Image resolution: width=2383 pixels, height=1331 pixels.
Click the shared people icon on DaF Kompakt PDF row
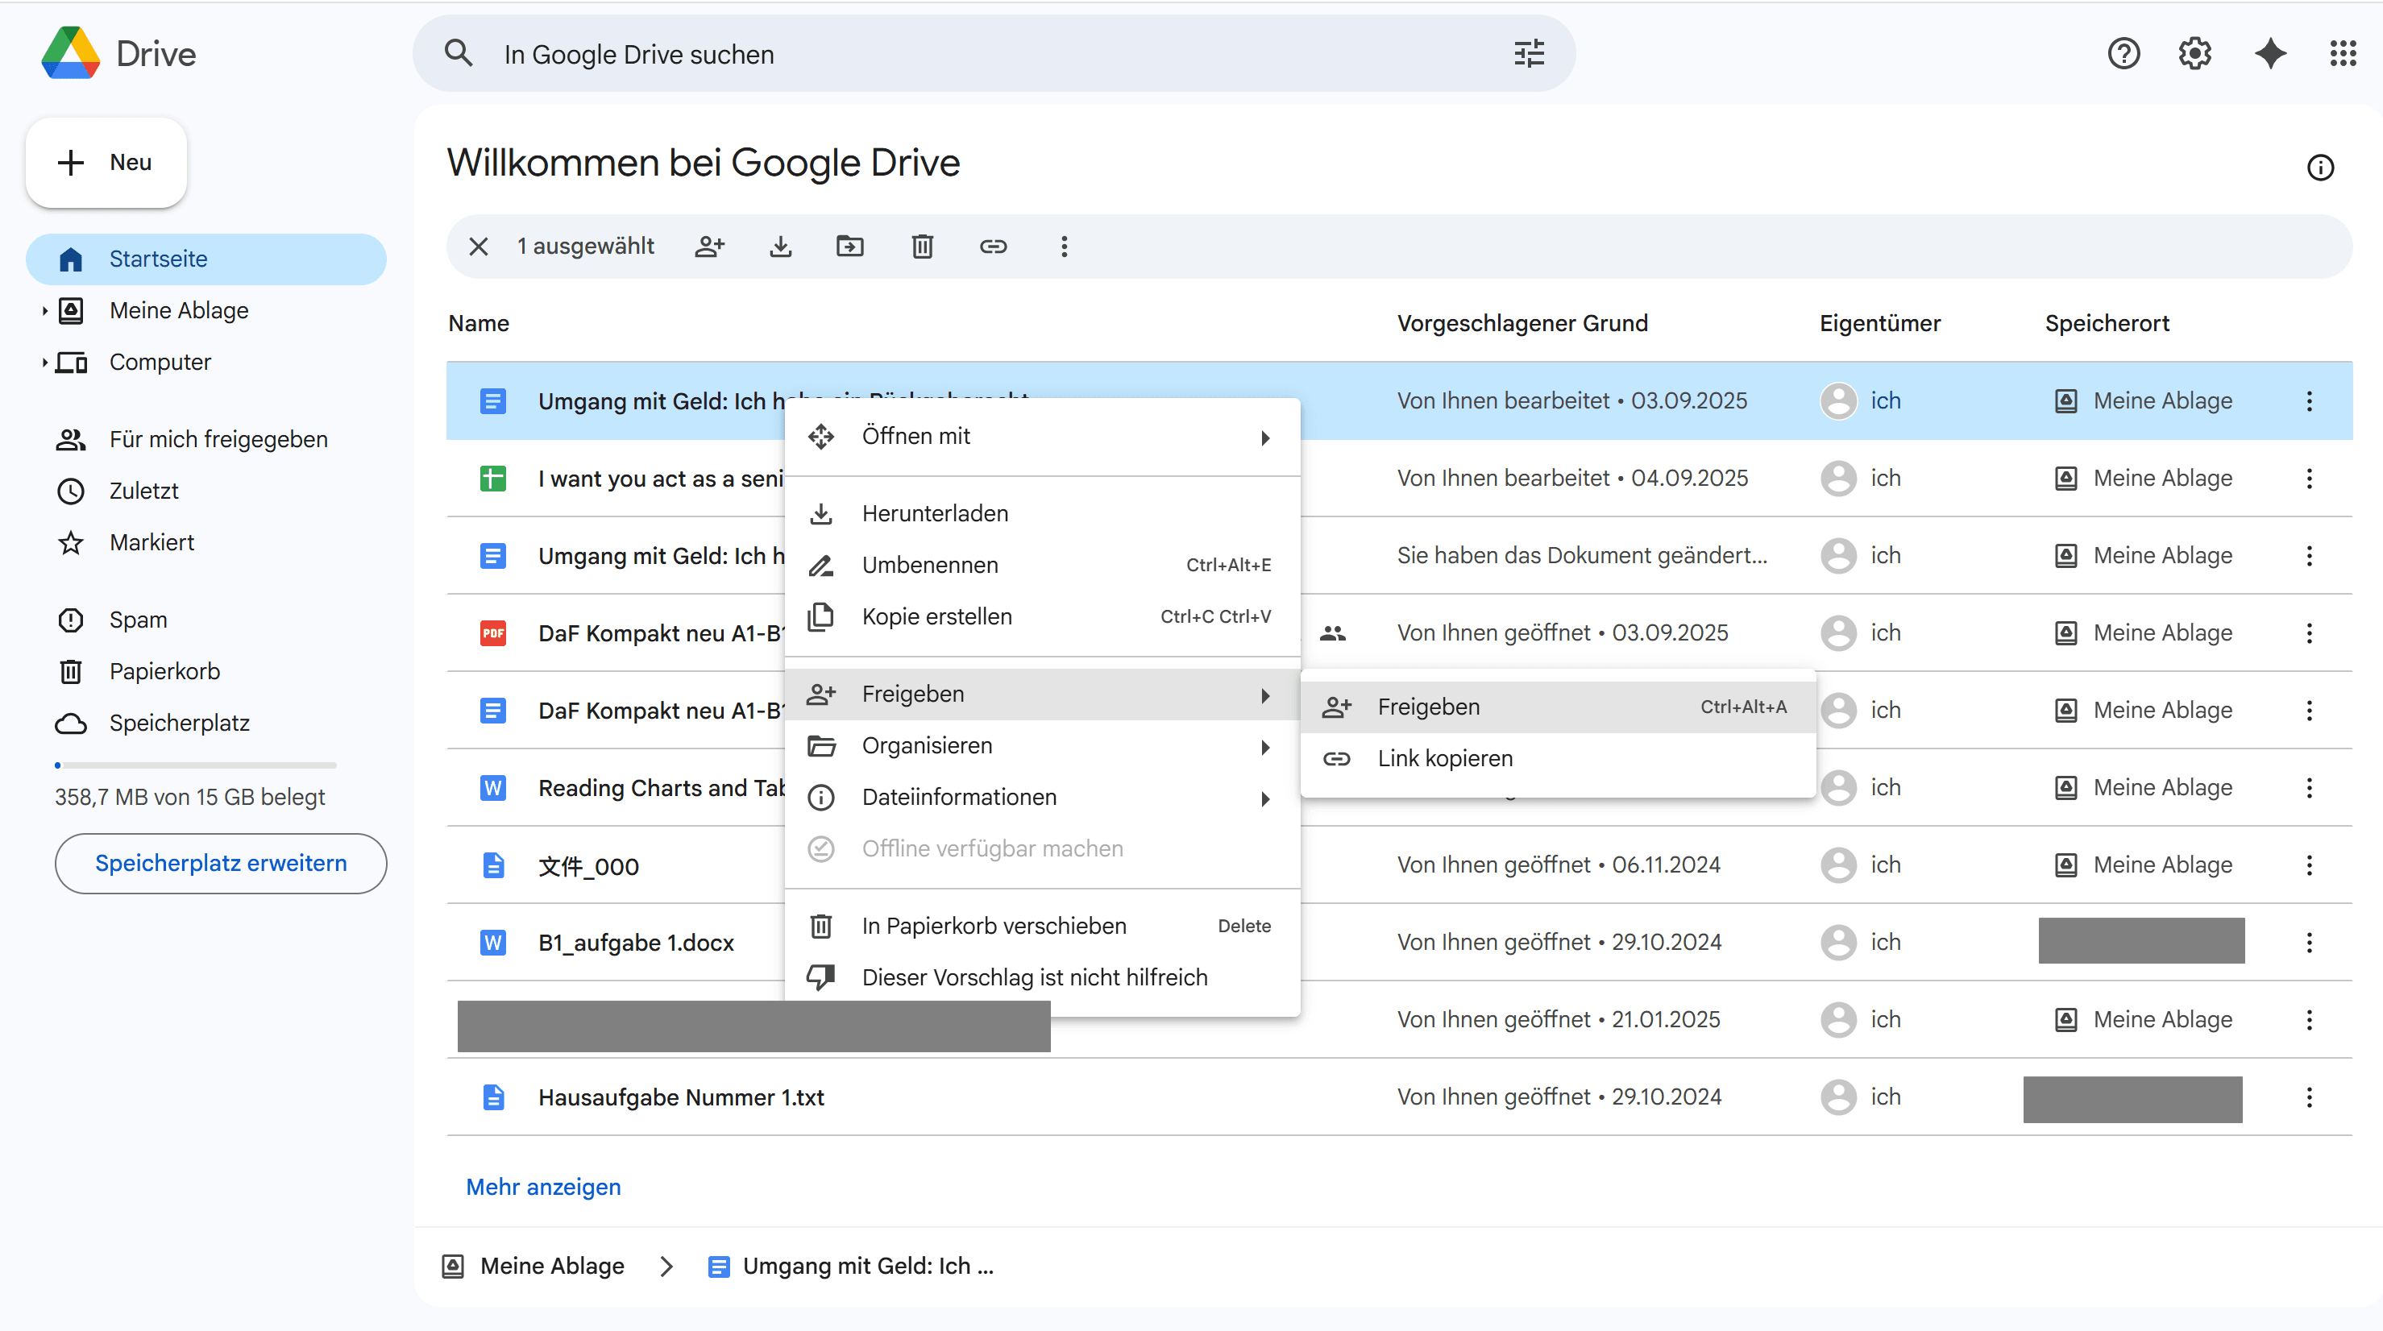1333,633
